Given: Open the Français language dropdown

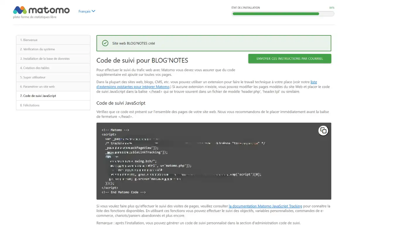Looking at the screenshot, I should point(85,11).
